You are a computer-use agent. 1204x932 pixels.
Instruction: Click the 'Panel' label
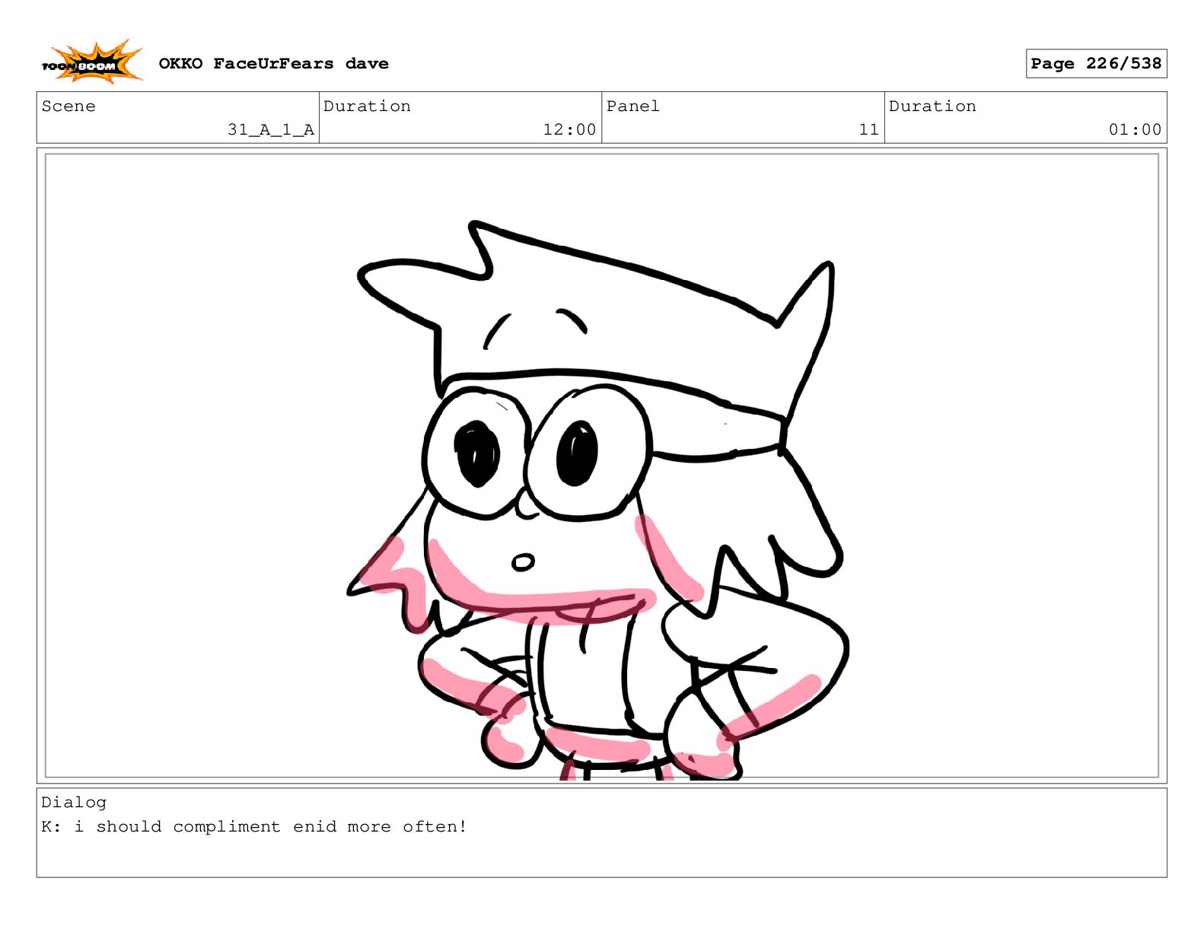(x=633, y=107)
